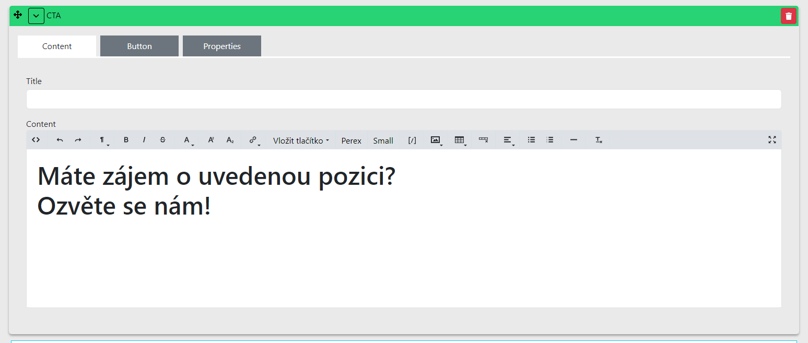Open the insert link dropdown
Viewport: 808px width, 343px height.
(253, 140)
